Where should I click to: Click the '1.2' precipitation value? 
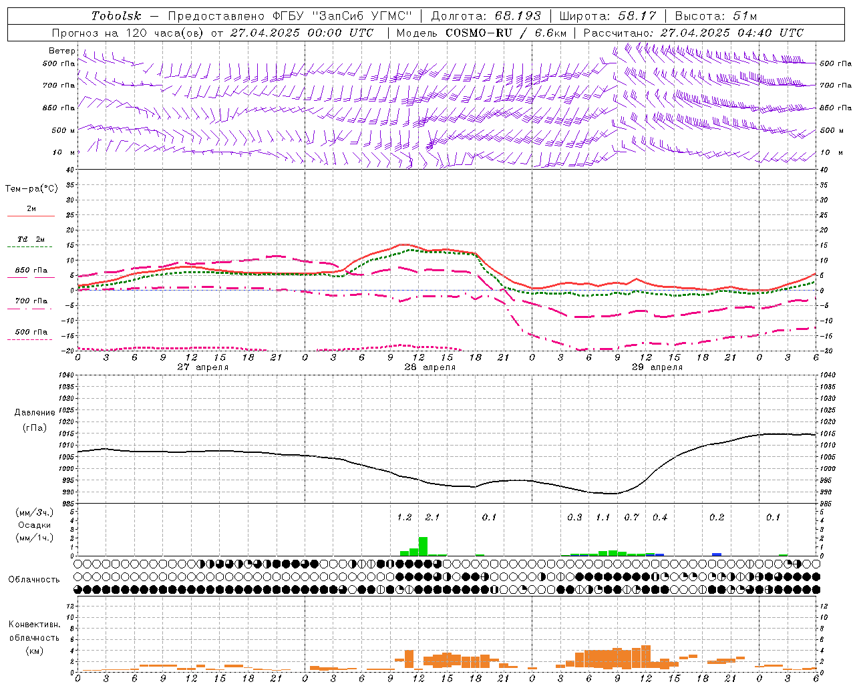[x=404, y=518]
